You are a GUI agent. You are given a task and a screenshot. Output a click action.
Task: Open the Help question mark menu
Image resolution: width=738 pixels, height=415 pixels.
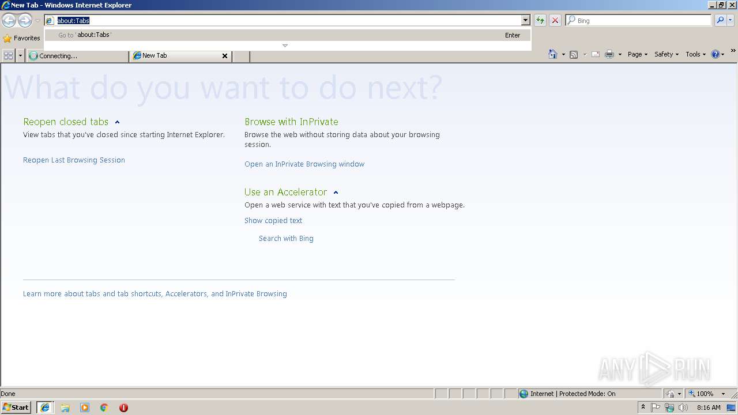717,54
